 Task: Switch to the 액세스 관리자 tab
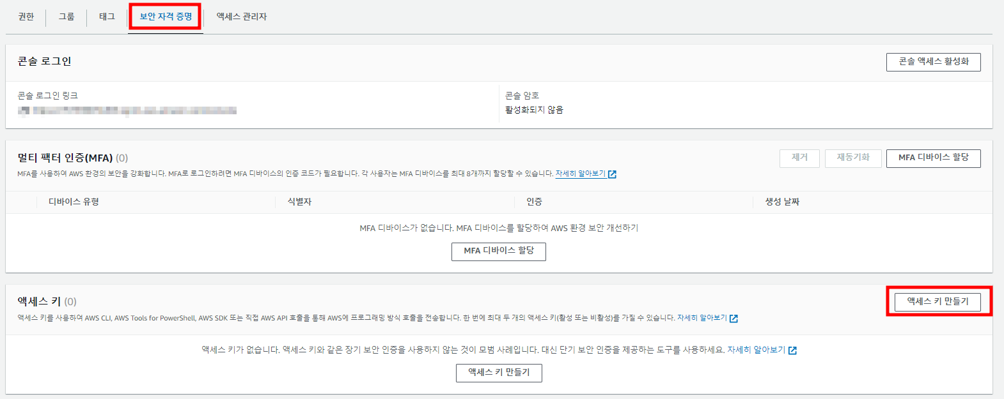tap(242, 17)
